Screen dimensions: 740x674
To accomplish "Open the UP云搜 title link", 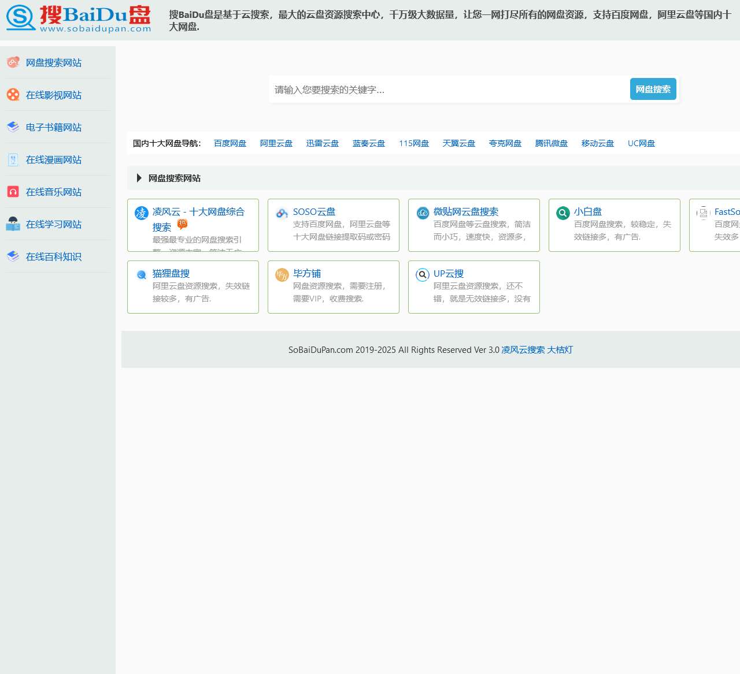I will pyautogui.click(x=449, y=274).
